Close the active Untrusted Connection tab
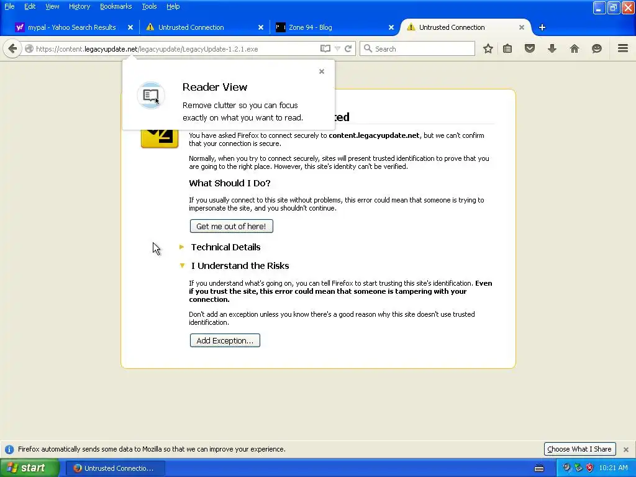 point(522,27)
